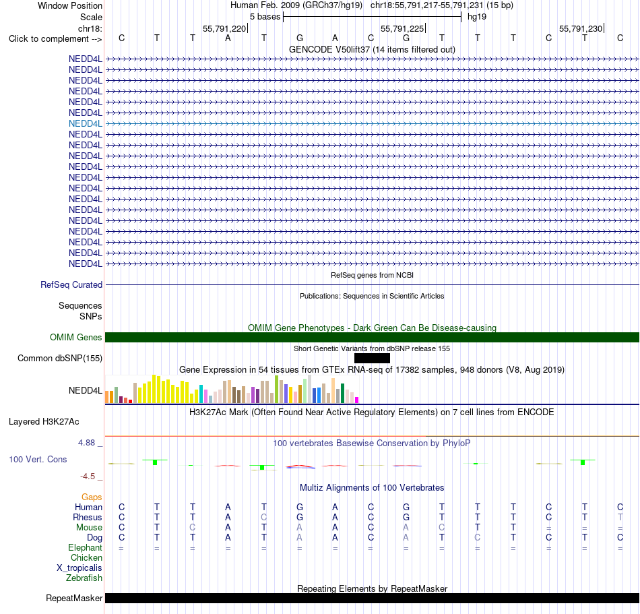640x614 pixels.
Task: Click the 4.88 PhyloP upper scale value
Action: pos(86,443)
